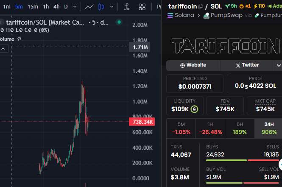Click the SELLS 19,135 value
Screen dimensions: 282x187
pyautogui.click(x=271, y=155)
